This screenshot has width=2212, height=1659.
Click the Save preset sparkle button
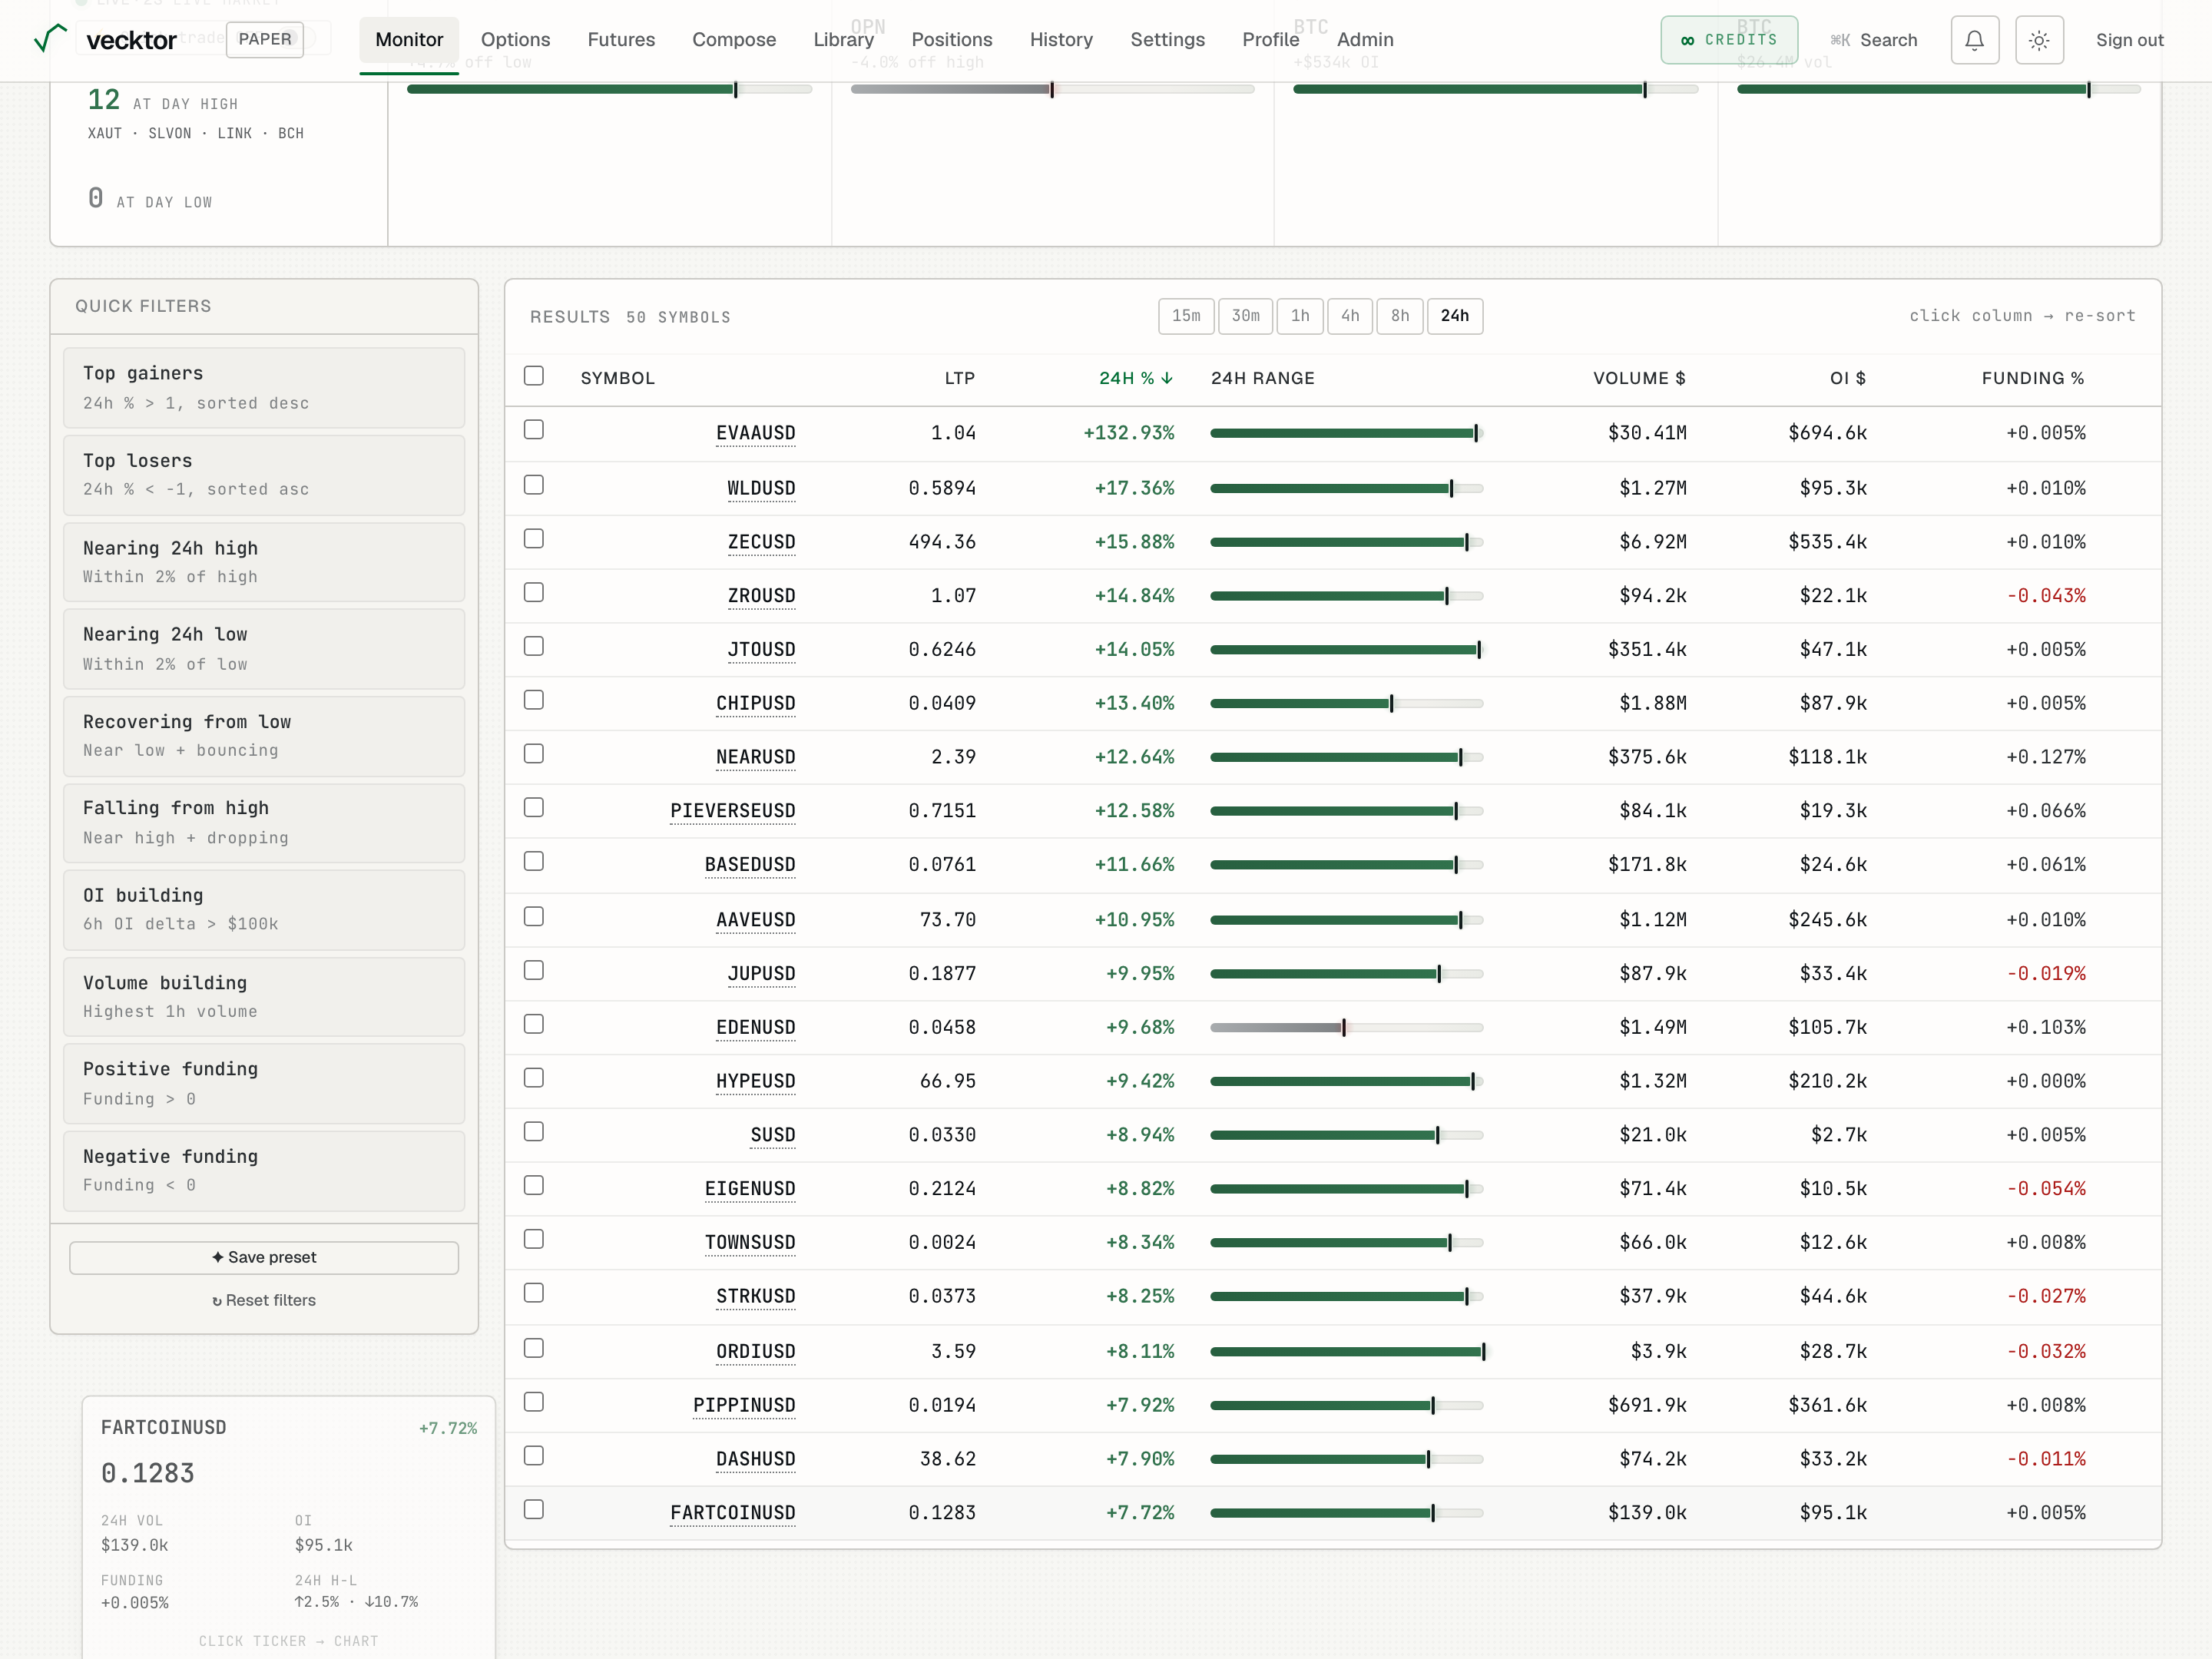(x=264, y=1257)
